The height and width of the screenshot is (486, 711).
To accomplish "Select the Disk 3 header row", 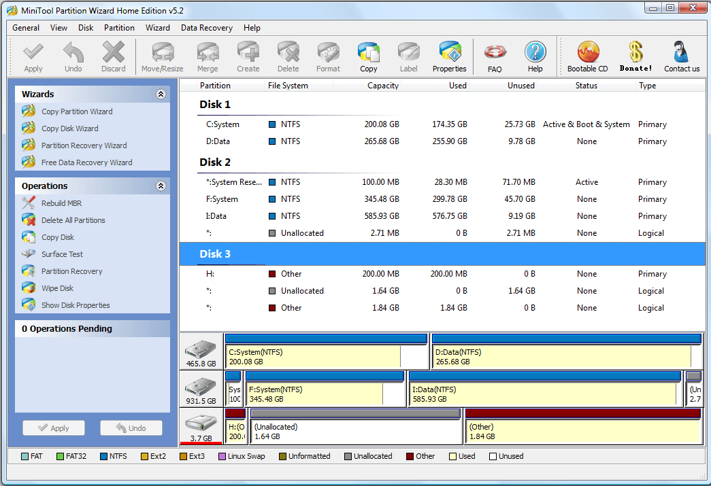I will click(x=442, y=254).
